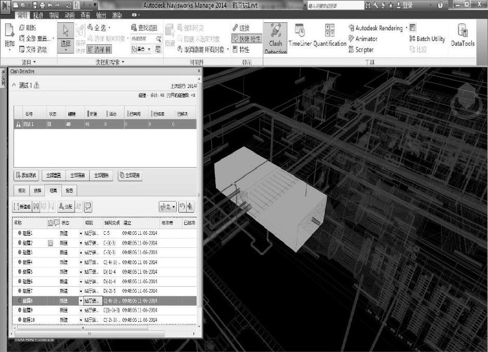Open status dropdown on the 碰撞1 row
The height and width of the screenshot is (352, 488).
81,233
